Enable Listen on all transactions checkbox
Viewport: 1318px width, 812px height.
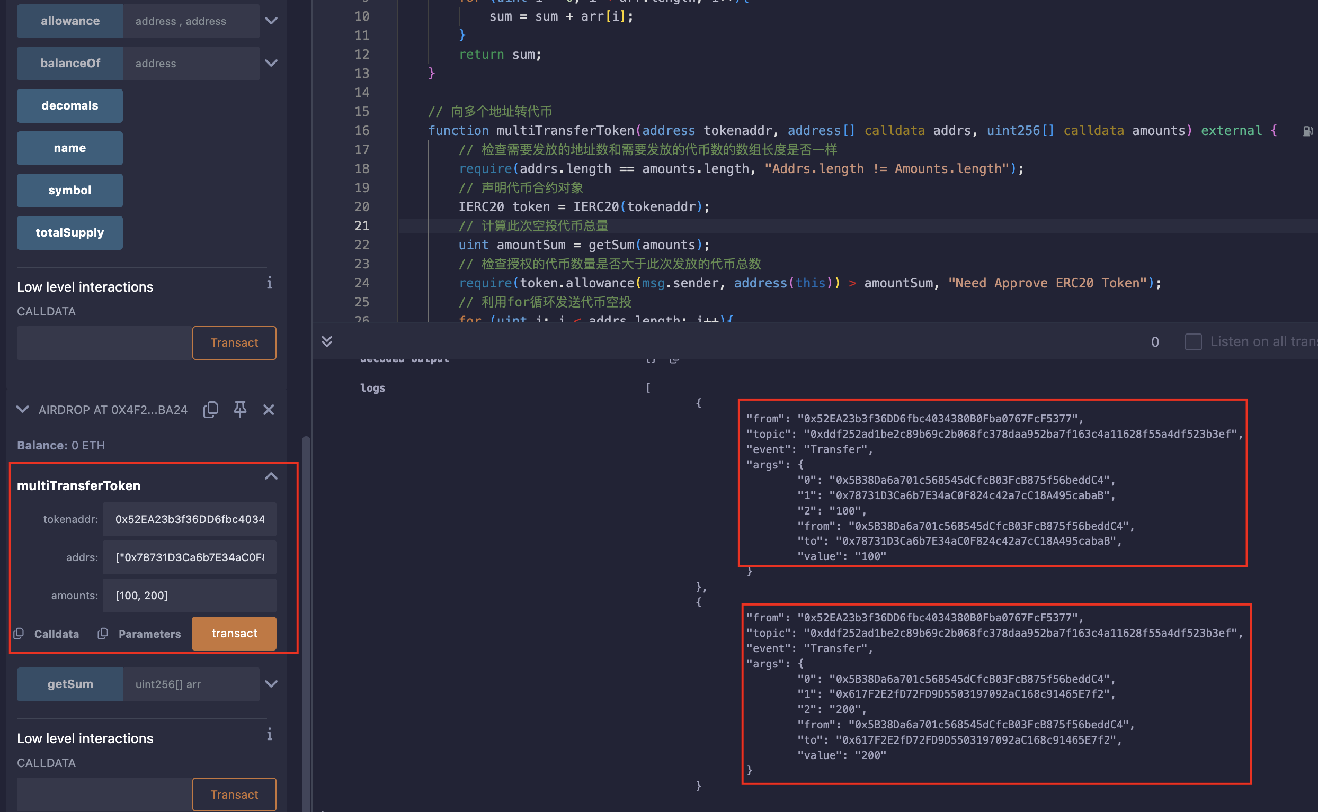pos(1193,341)
